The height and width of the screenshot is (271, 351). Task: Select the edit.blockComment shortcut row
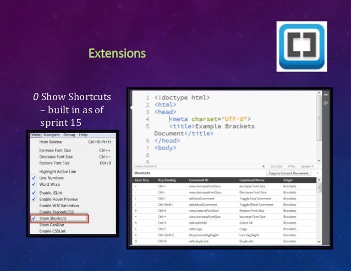click(224, 204)
